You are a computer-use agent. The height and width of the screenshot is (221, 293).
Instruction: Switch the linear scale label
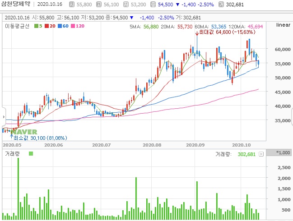coord(283,25)
